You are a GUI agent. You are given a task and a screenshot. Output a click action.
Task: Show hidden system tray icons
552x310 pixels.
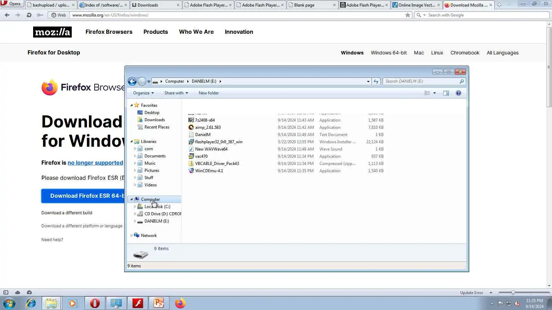click(492, 303)
